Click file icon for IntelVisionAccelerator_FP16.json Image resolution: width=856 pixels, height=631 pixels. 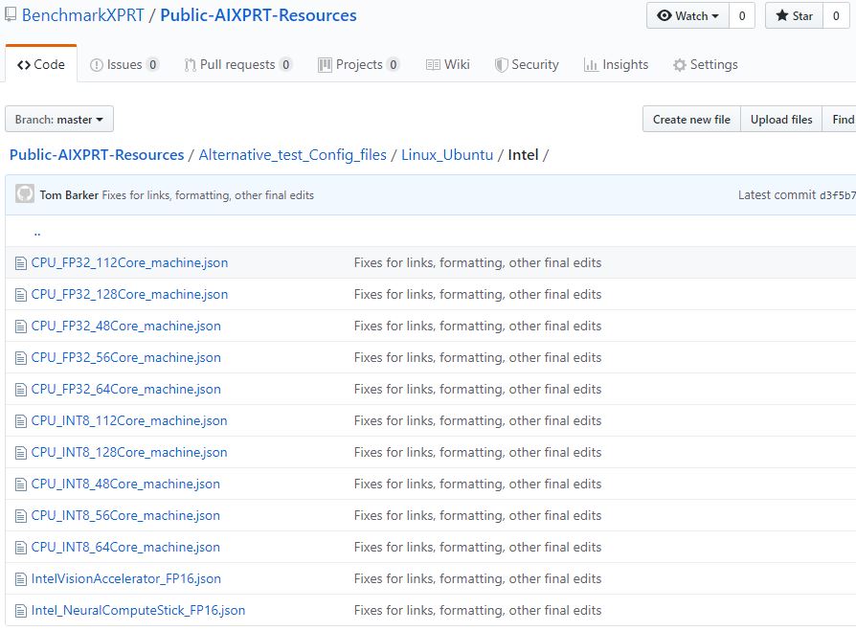21,580
